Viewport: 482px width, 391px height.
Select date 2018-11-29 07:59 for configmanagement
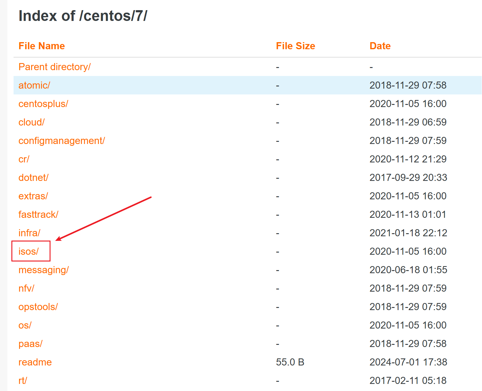[x=408, y=141]
